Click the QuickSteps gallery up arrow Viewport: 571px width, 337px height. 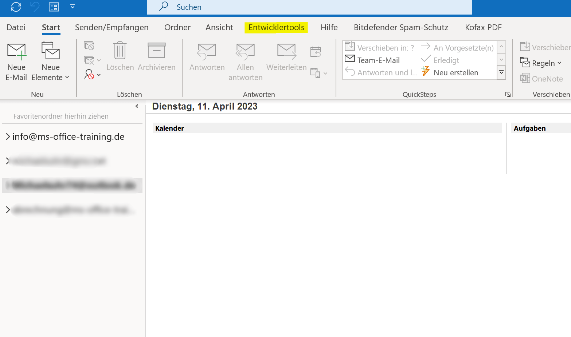pyautogui.click(x=501, y=47)
